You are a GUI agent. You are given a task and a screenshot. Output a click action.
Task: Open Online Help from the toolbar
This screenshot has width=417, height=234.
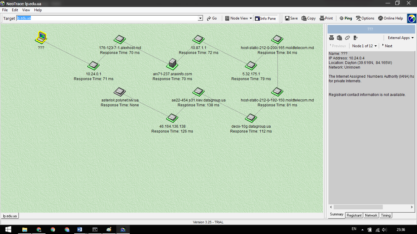391,18
